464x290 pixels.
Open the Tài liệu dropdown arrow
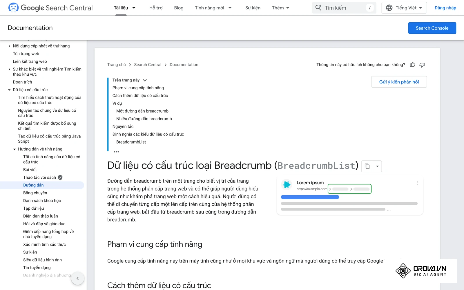[134, 8]
